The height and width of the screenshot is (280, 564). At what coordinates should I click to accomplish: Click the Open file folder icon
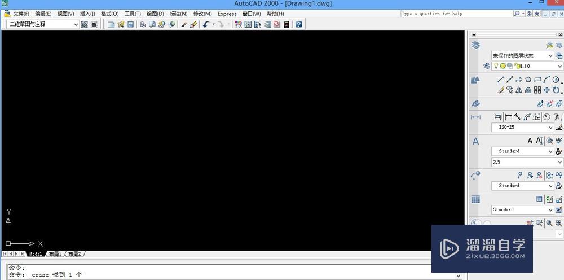tap(121, 24)
